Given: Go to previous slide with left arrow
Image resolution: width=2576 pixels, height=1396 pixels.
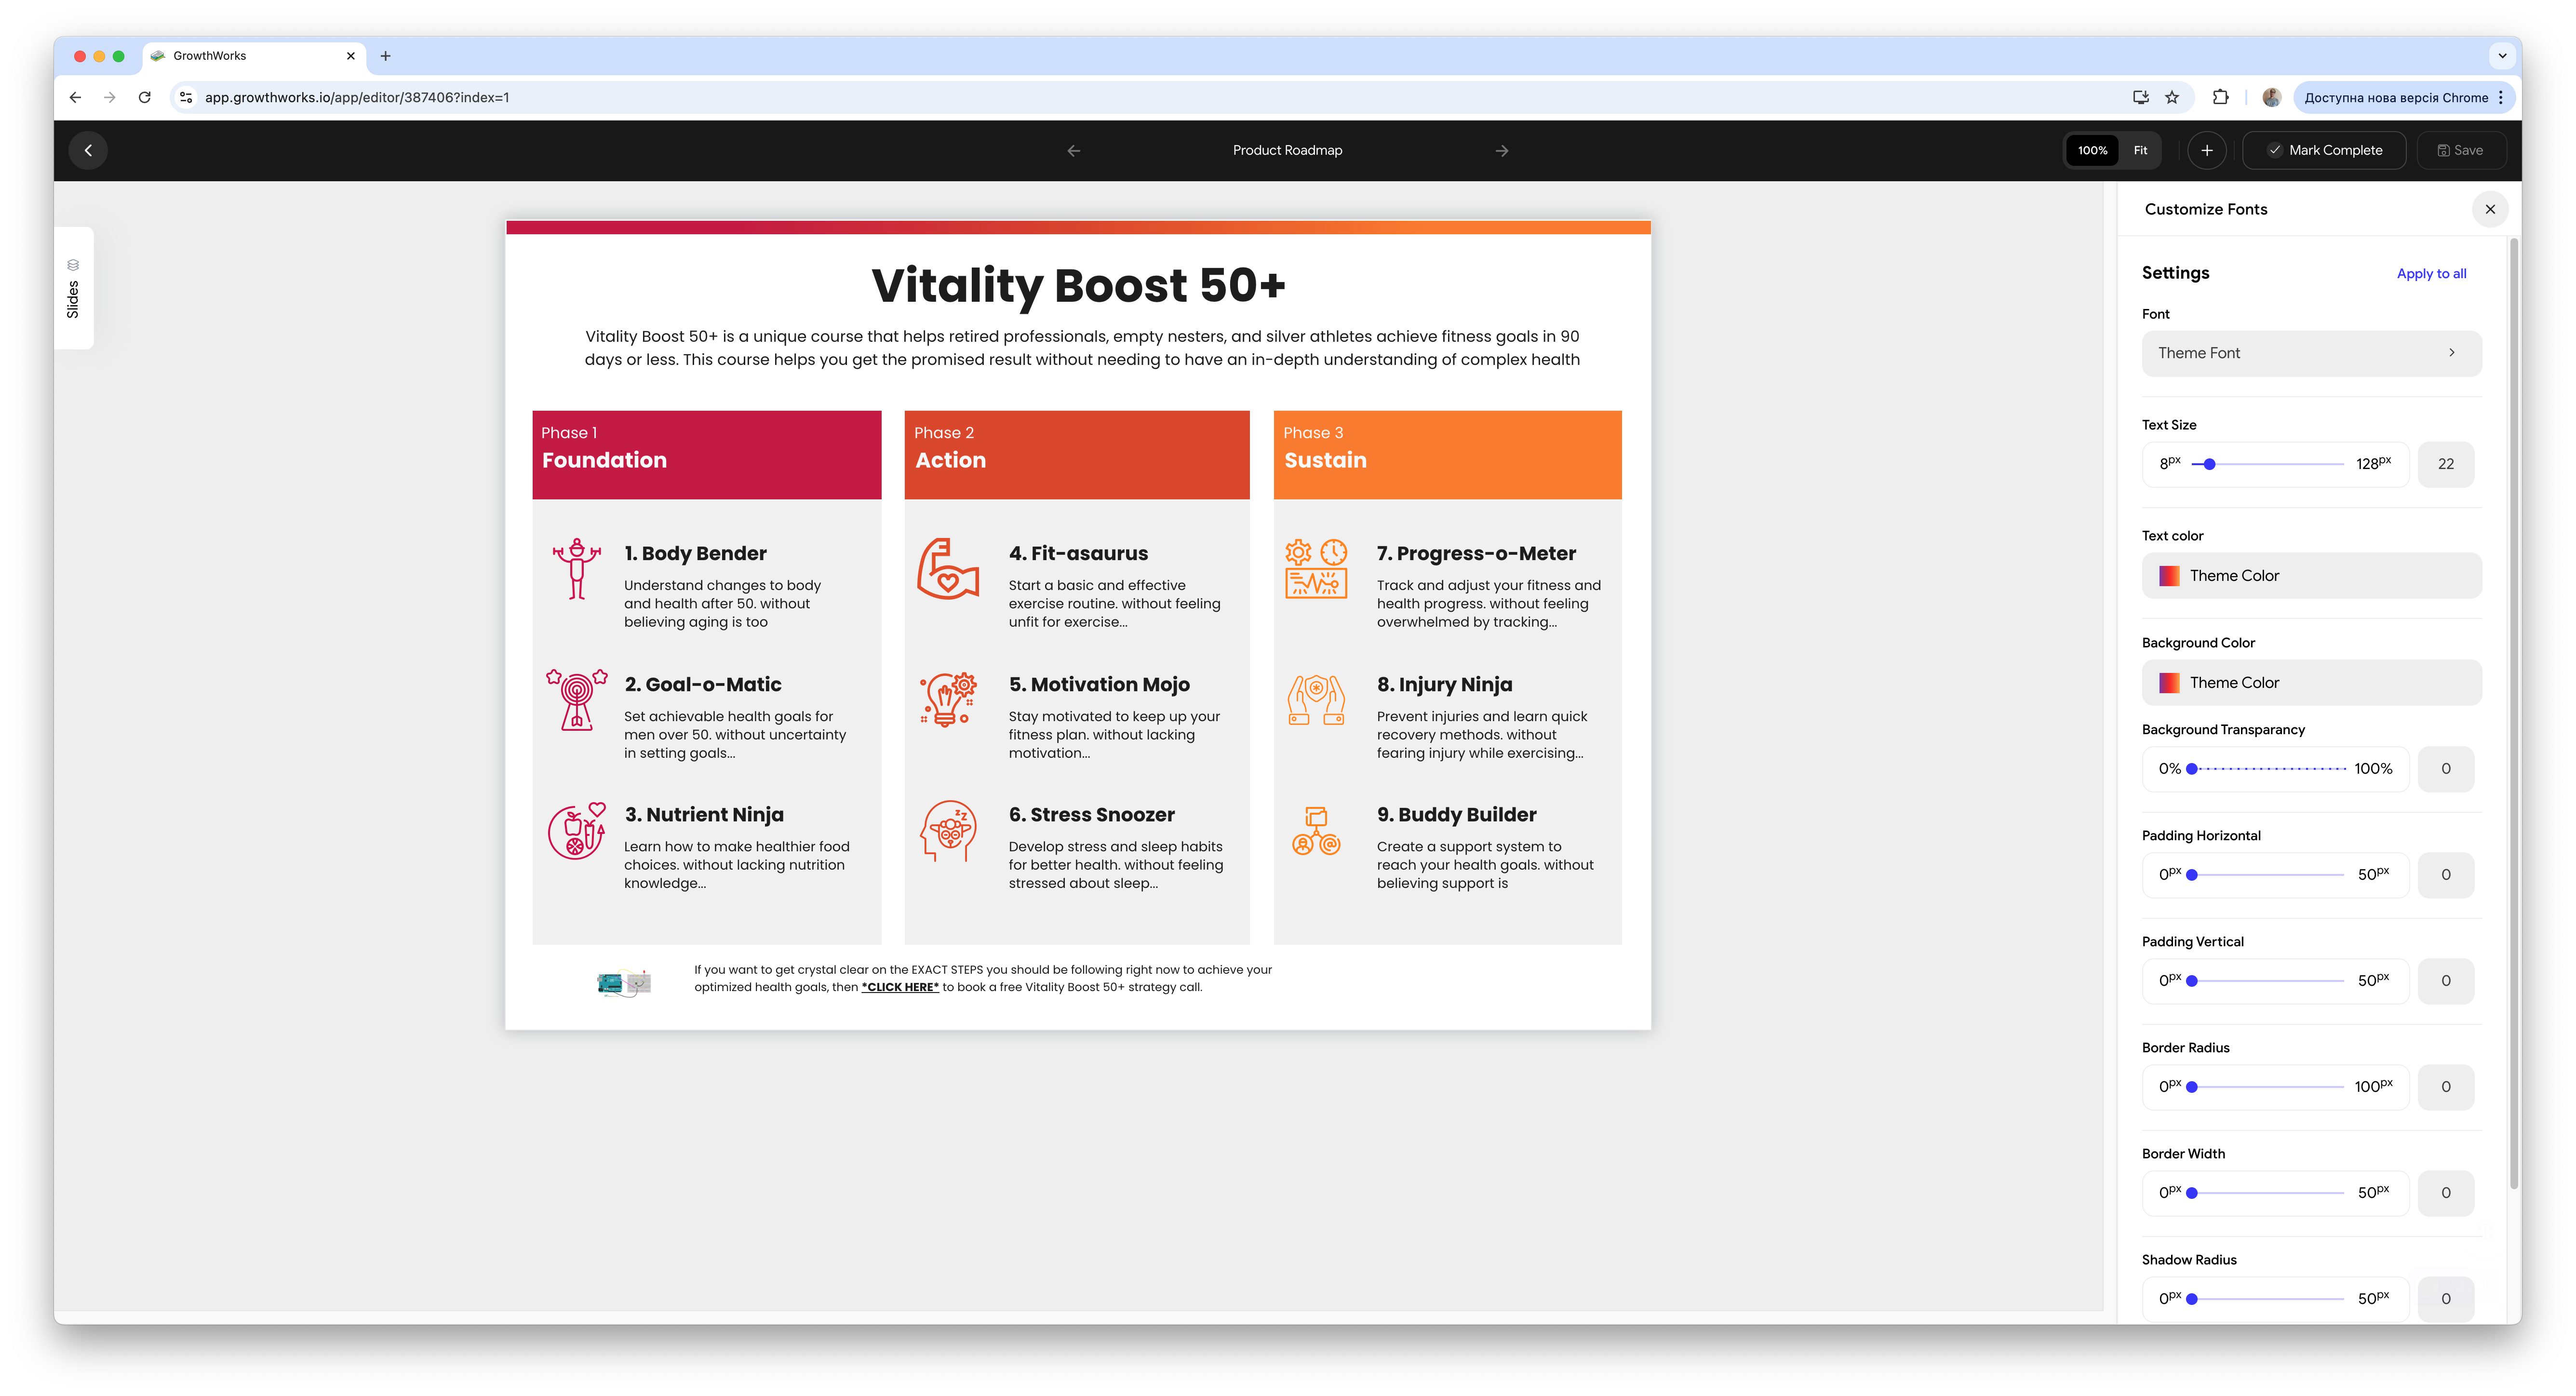Looking at the screenshot, I should click(x=1074, y=150).
